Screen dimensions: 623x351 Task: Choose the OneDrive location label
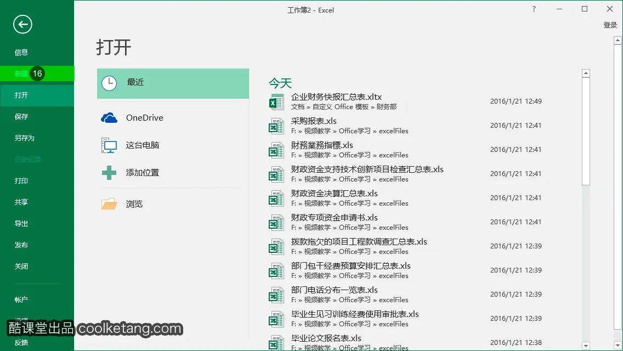pyautogui.click(x=145, y=118)
